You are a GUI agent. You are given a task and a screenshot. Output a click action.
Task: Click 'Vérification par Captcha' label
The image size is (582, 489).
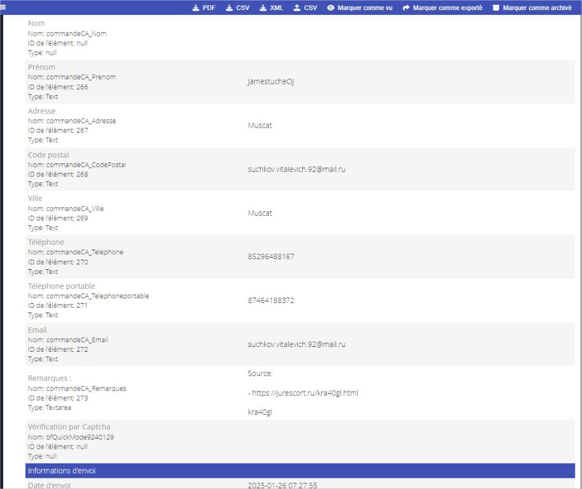(x=69, y=427)
